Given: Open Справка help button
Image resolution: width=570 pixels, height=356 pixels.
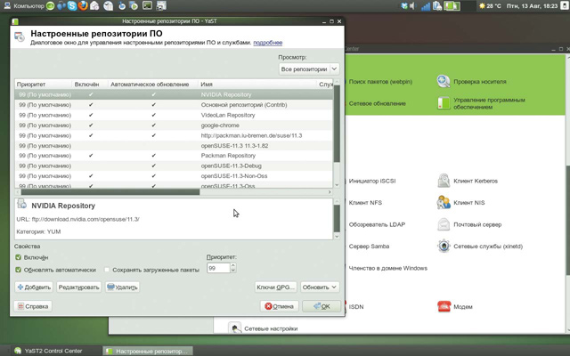Looking at the screenshot, I should [x=33, y=306].
